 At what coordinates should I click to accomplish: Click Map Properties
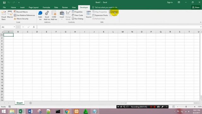[100, 12]
